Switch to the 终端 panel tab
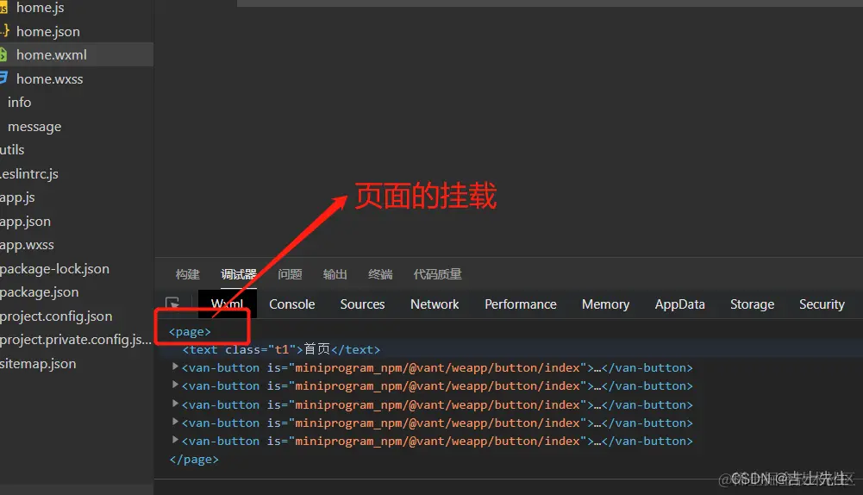Image resolution: width=863 pixels, height=495 pixels. pos(379,274)
